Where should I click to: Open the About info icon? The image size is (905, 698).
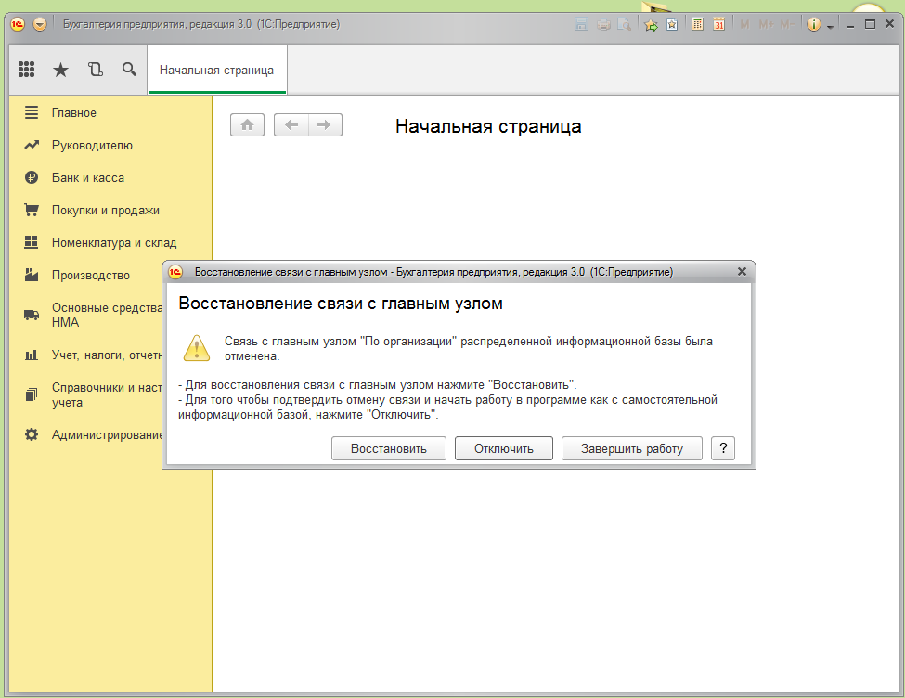pos(813,24)
